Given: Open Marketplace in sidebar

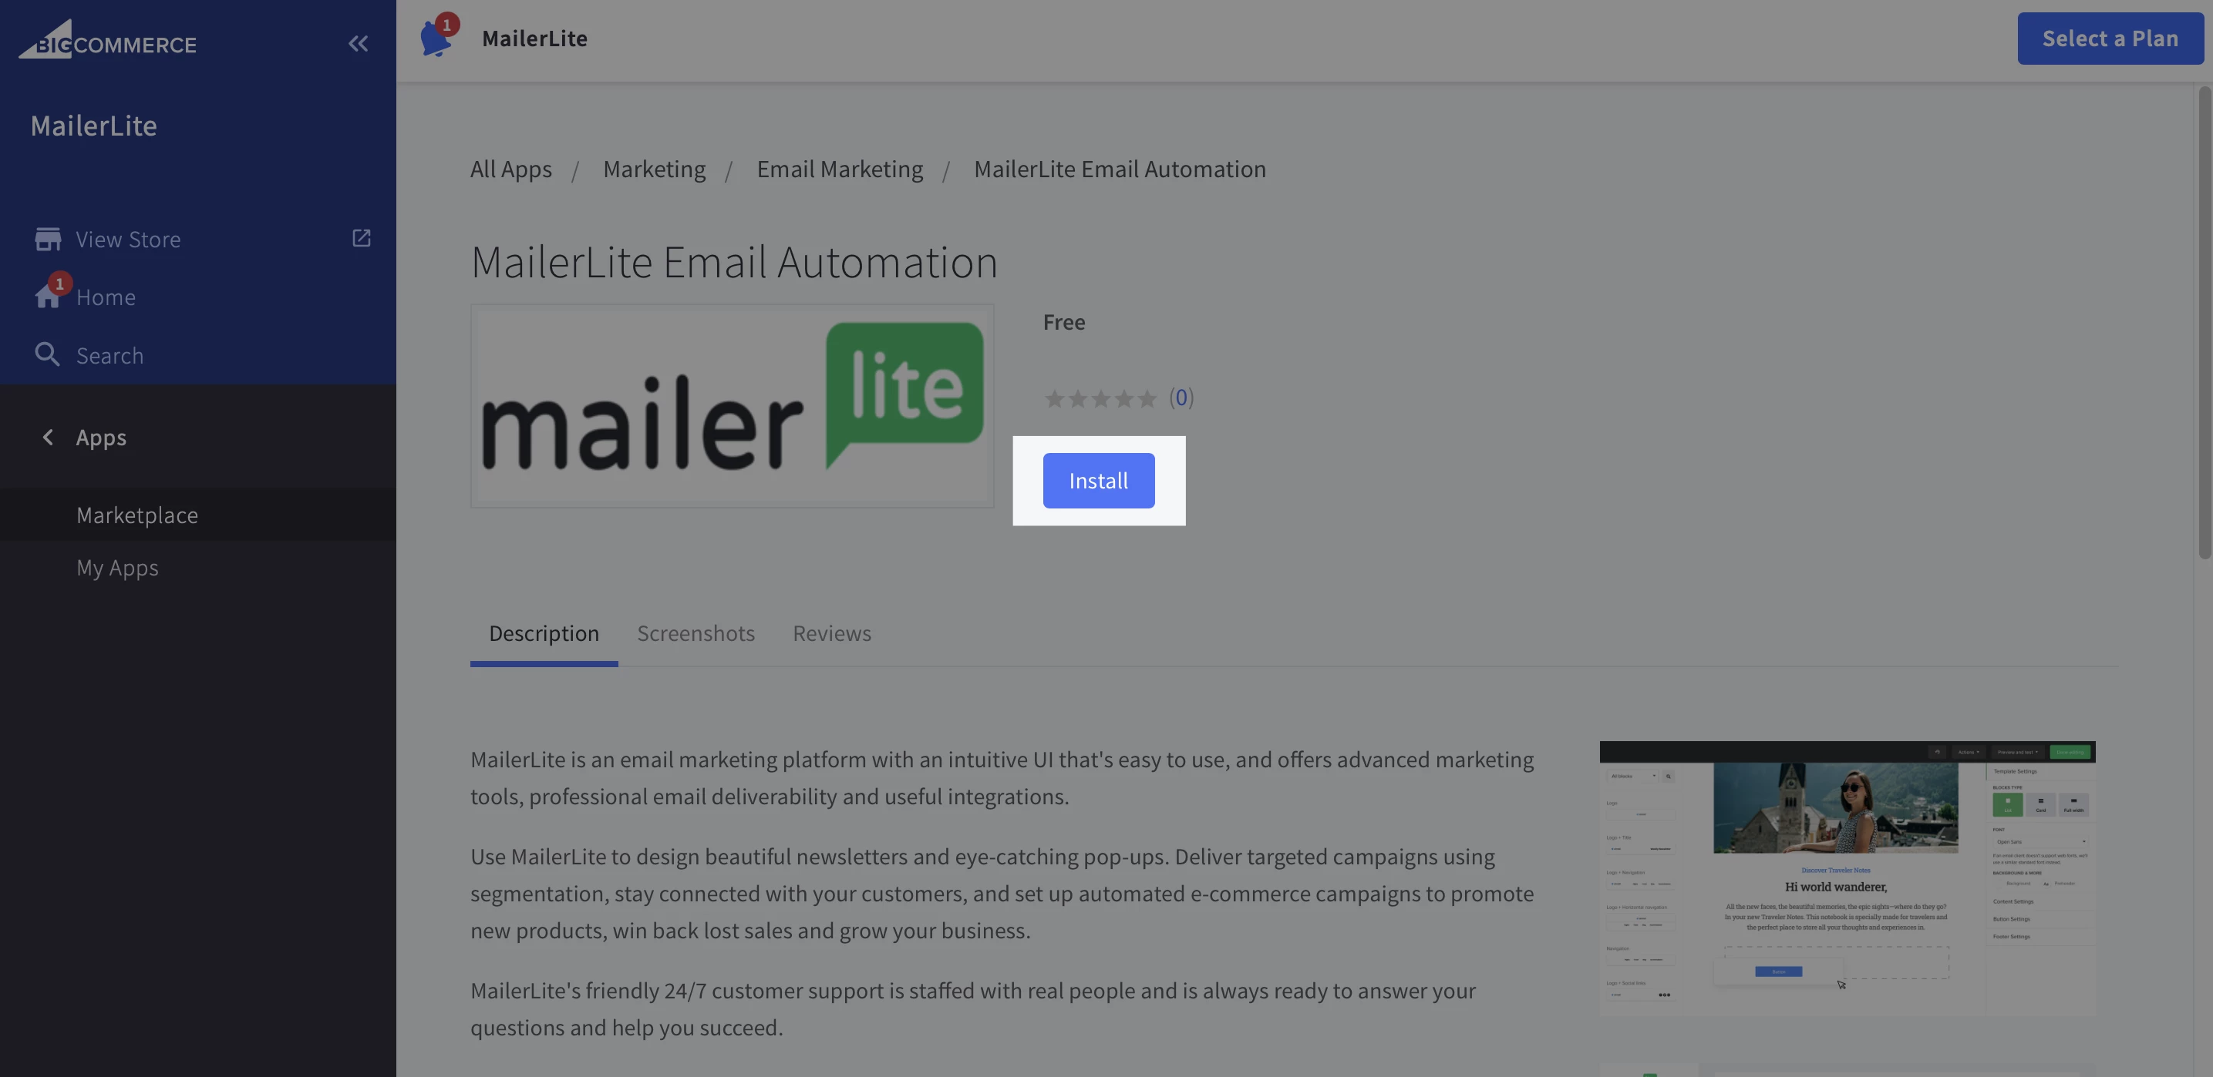Looking at the screenshot, I should point(137,515).
